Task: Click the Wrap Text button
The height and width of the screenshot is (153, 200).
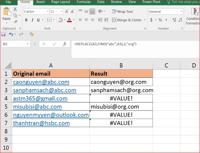Action: pyautogui.click(x=122, y=12)
